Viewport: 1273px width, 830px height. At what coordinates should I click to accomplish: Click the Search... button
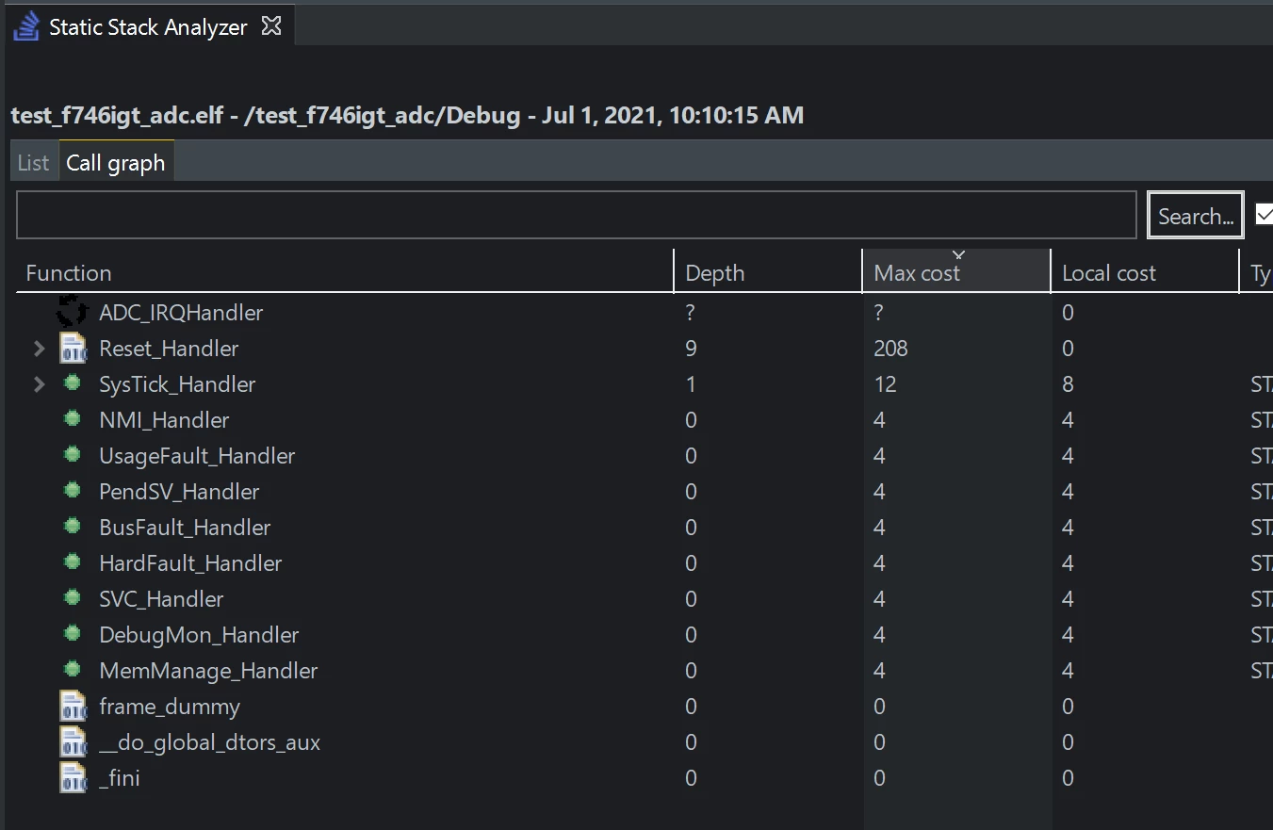coord(1196,216)
